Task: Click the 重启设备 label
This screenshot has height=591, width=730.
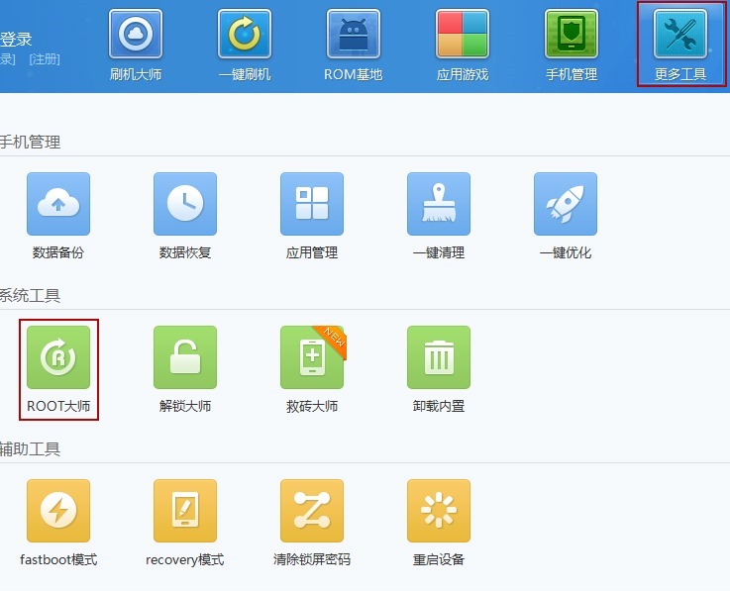Action: [439, 559]
